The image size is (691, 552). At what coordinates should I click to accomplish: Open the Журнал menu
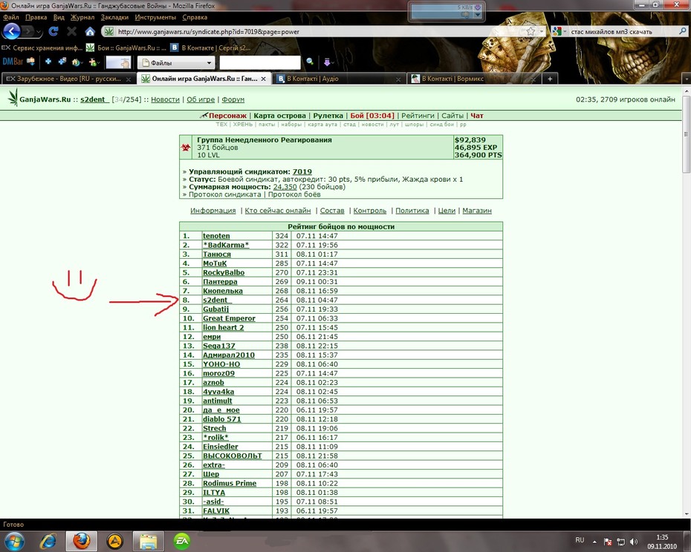(82, 17)
